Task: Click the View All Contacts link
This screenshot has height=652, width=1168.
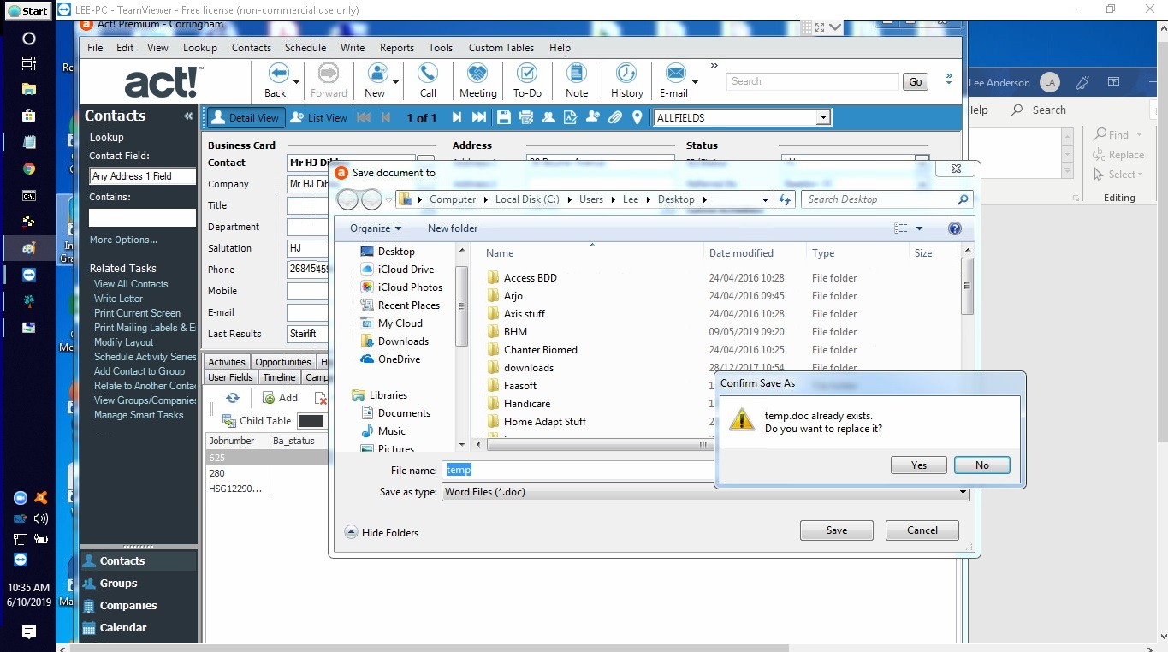Action: 131,284
